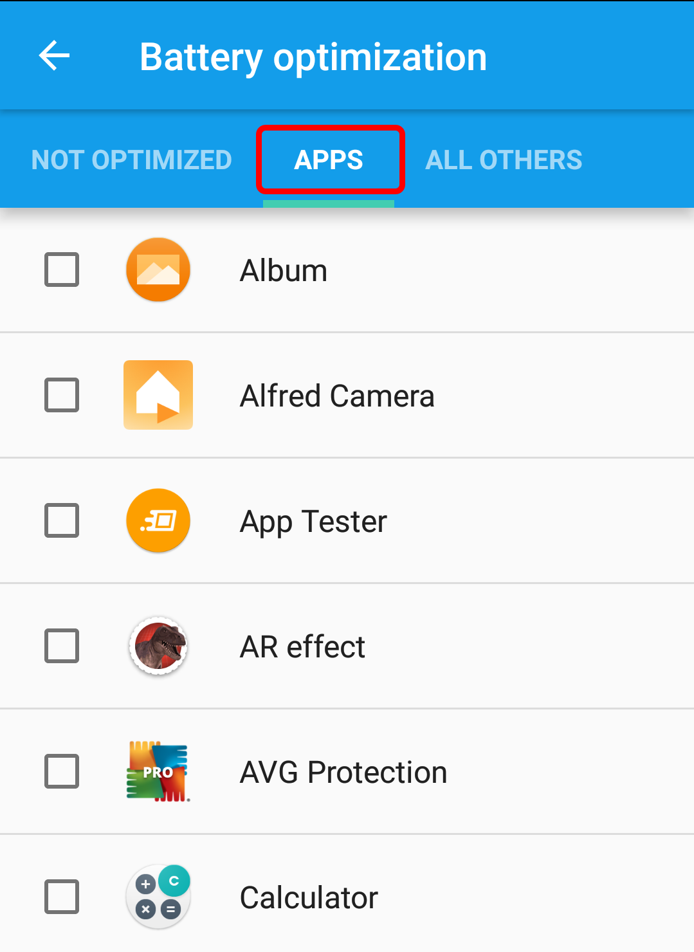694x952 pixels.
Task: Tick the AVG Protection checkbox
Action: (x=62, y=771)
